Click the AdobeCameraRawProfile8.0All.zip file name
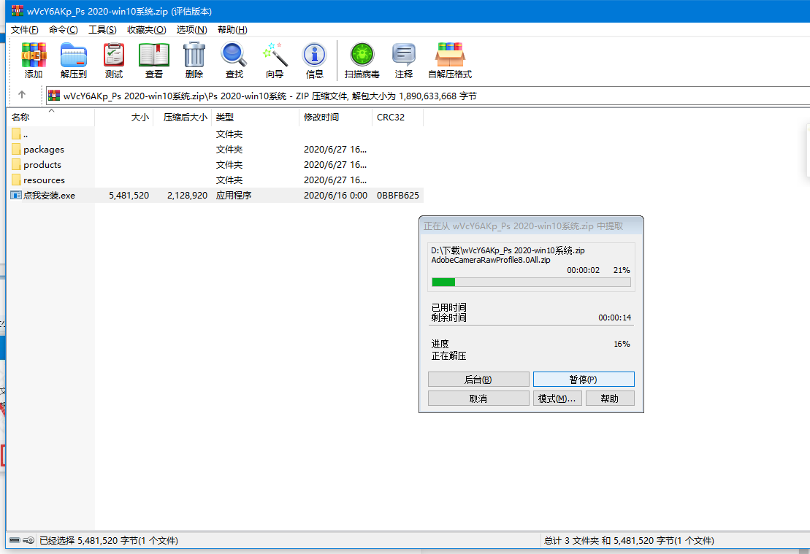The height and width of the screenshot is (554, 810). [x=491, y=260]
